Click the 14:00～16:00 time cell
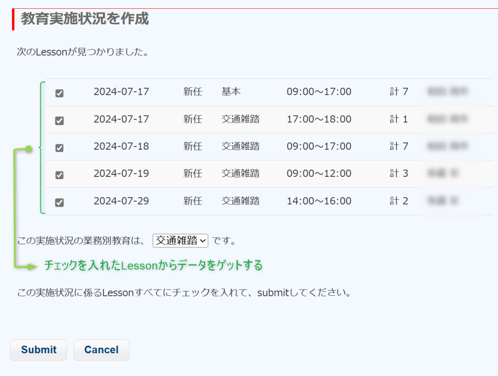 (319, 201)
